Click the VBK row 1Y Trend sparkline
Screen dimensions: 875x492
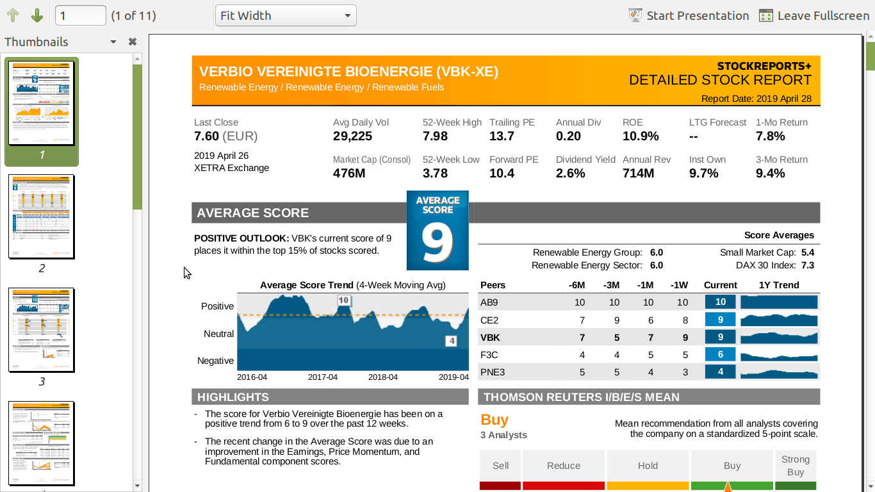779,337
